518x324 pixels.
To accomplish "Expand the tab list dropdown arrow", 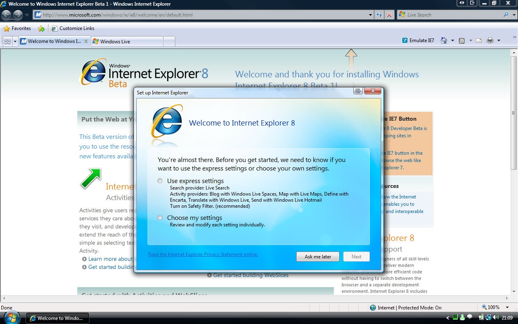I will tap(15, 41).
